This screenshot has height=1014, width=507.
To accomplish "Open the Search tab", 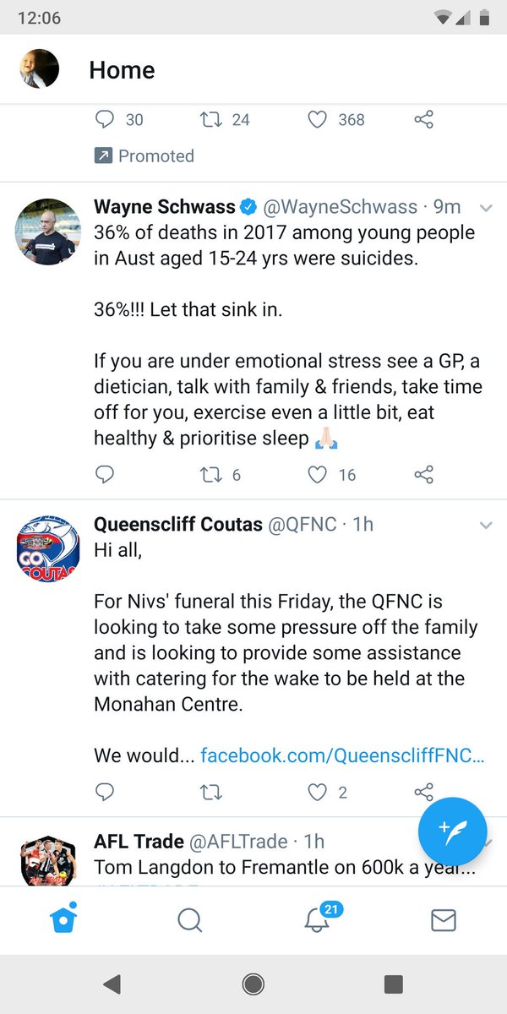I will (190, 919).
